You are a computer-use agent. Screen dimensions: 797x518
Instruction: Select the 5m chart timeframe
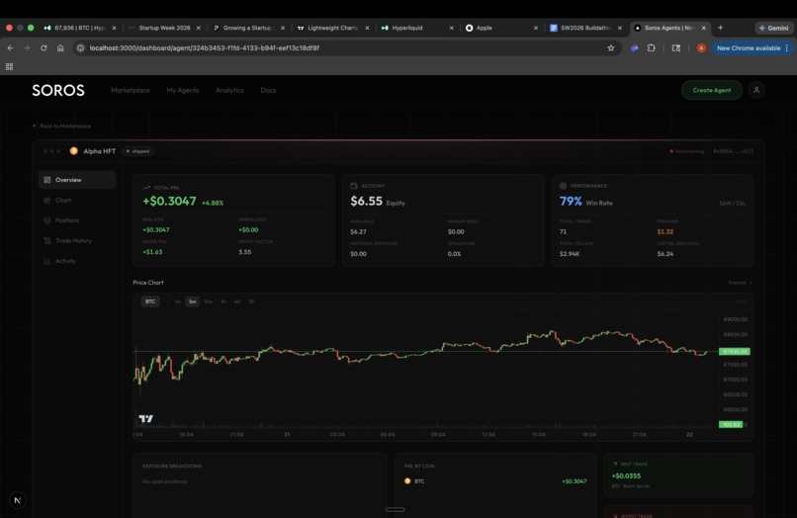pos(192,302)
